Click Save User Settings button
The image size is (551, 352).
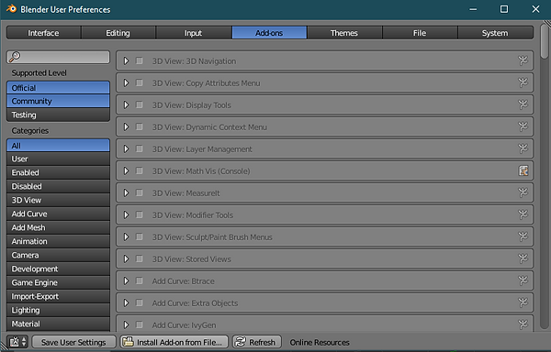point(73,342)
